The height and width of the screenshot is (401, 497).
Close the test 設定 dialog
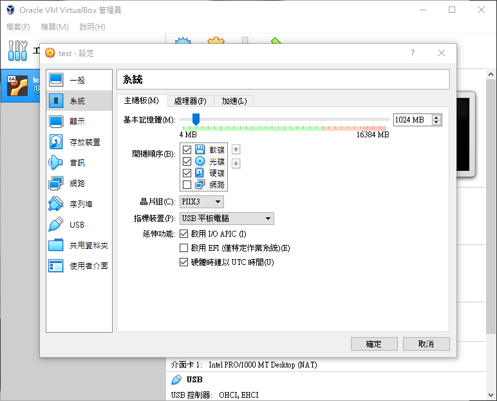[x=442, y=53]
